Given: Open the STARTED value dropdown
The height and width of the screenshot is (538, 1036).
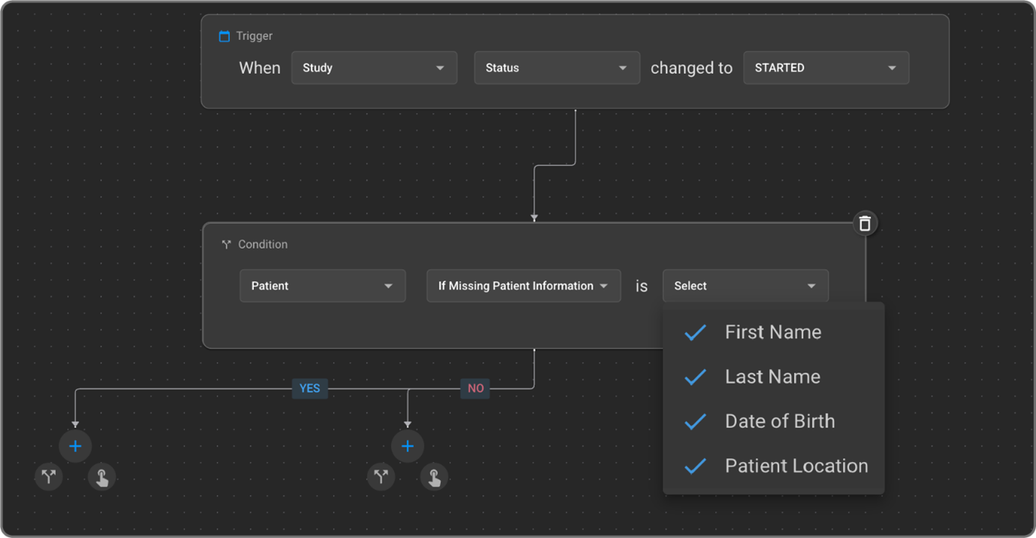Looking at the screenshot, I should 826,68.
